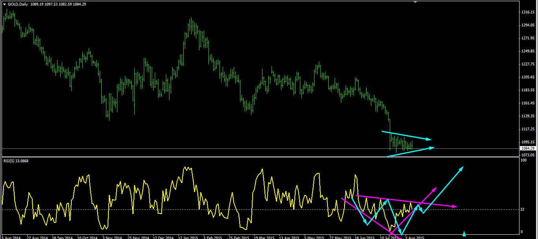
Task: Open the dropdown triangle beside GOLD,Daily
Action: pyautogui.click(x=4, y=4)
